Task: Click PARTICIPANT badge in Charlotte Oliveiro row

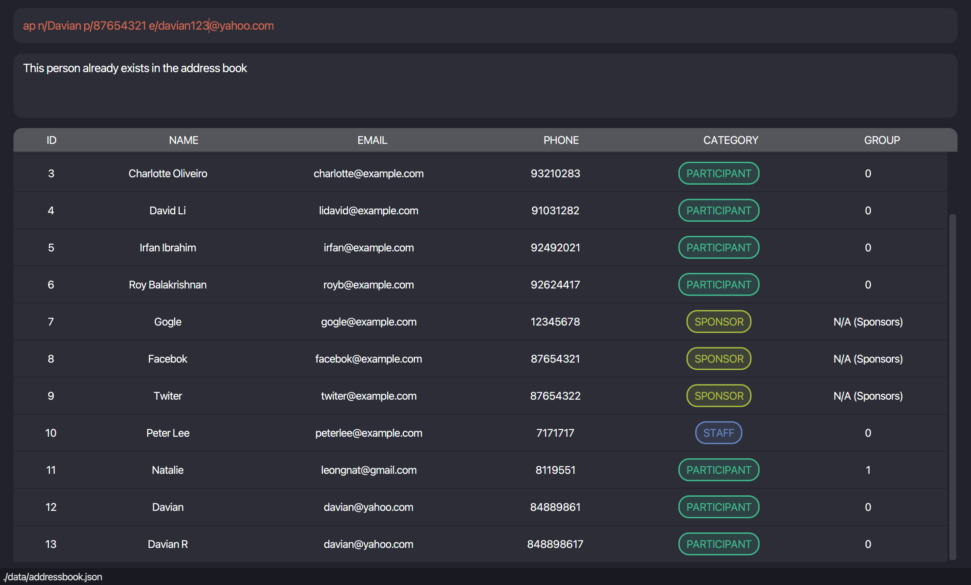Action: (x=719, y=173)
